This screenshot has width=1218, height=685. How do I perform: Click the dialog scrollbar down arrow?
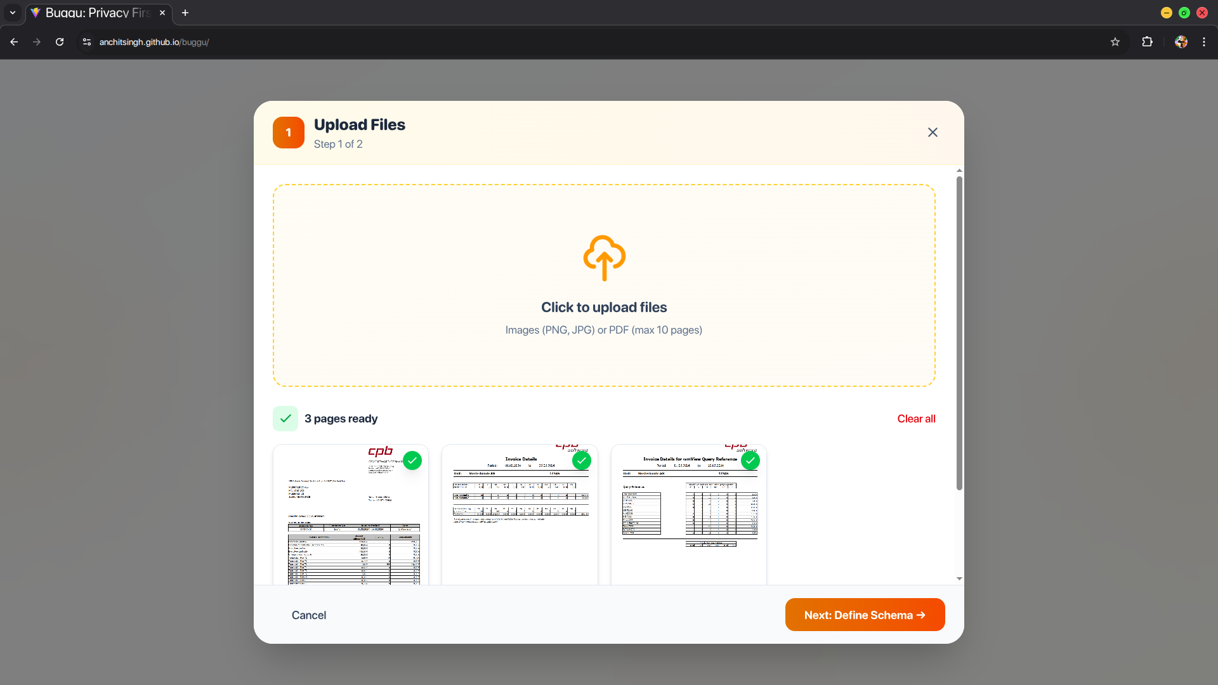click(x=959, y=578)
